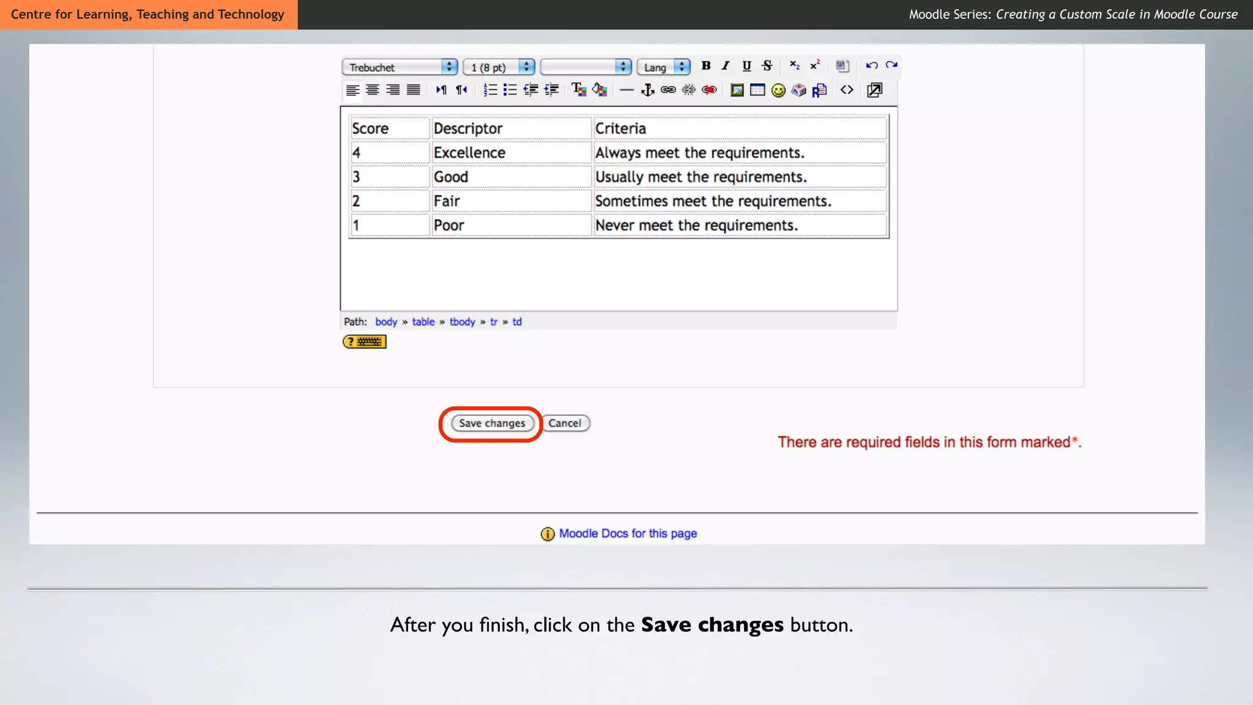
Task: Apply strikethrough formatting
Action: 767,65
